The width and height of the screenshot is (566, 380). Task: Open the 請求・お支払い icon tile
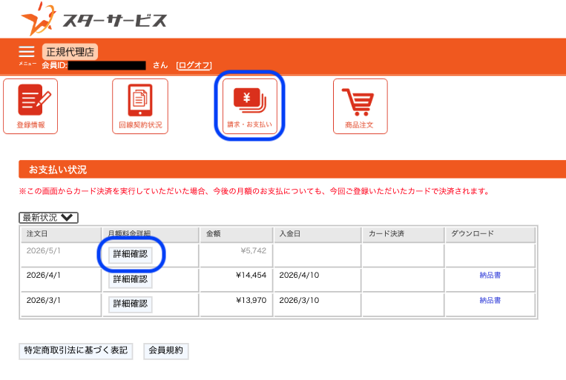[249, 107]
